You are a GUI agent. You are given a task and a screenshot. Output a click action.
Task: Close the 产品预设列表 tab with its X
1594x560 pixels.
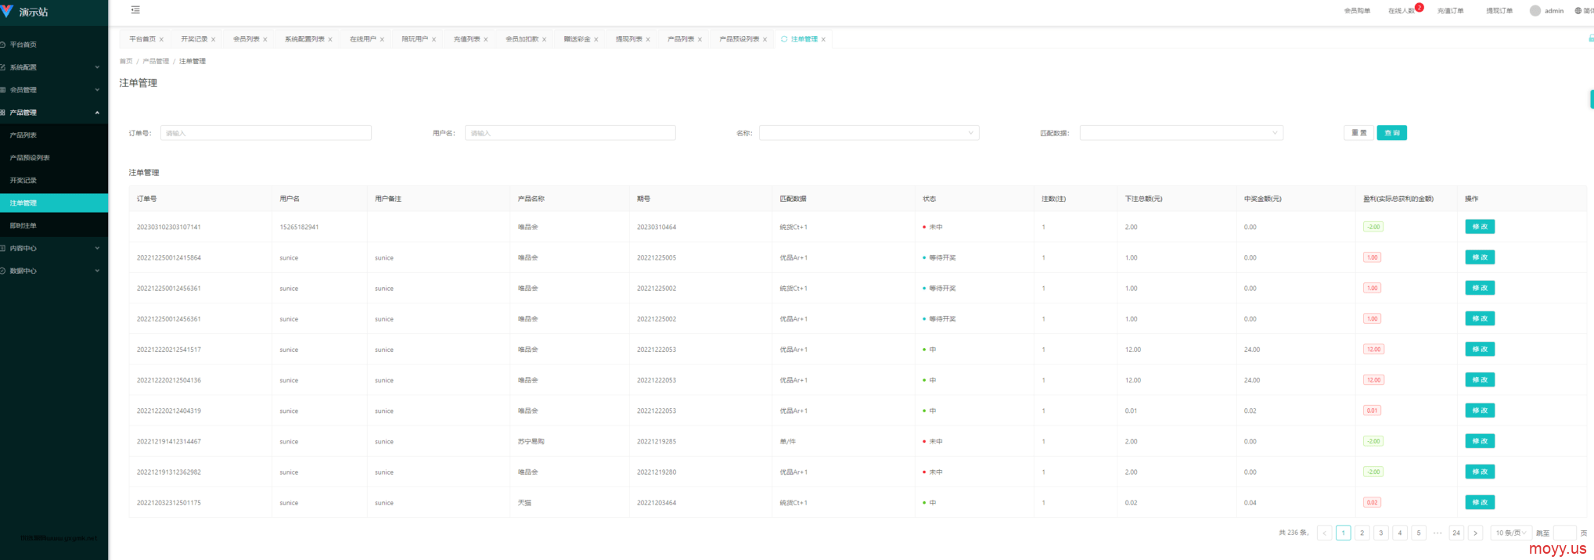tap(765, 39)
